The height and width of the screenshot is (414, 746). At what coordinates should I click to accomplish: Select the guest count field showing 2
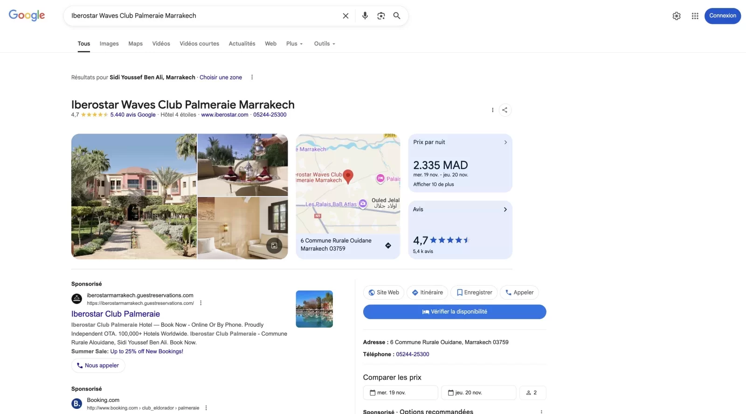(532, 393)
